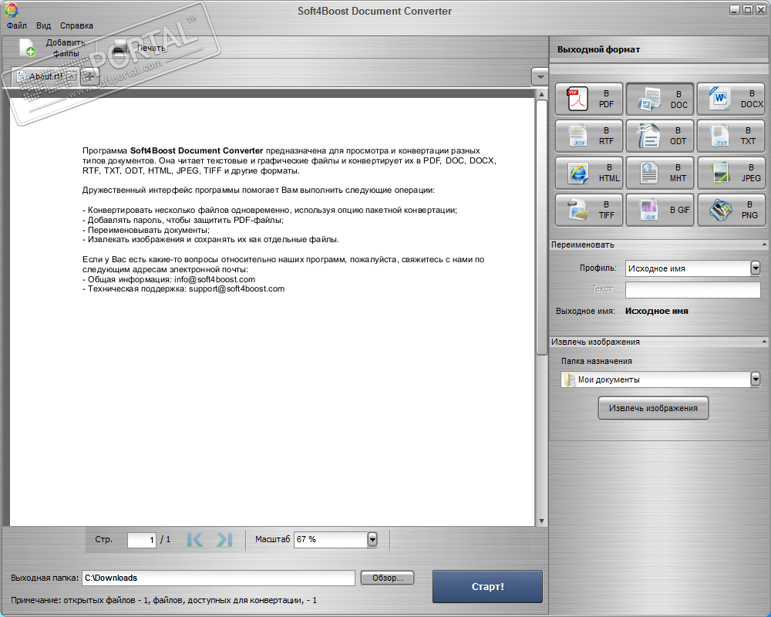The width and height of the screenshot is (771, 617).
Task: Click the Выходная папка path field
Action: (x=218, y=578)
